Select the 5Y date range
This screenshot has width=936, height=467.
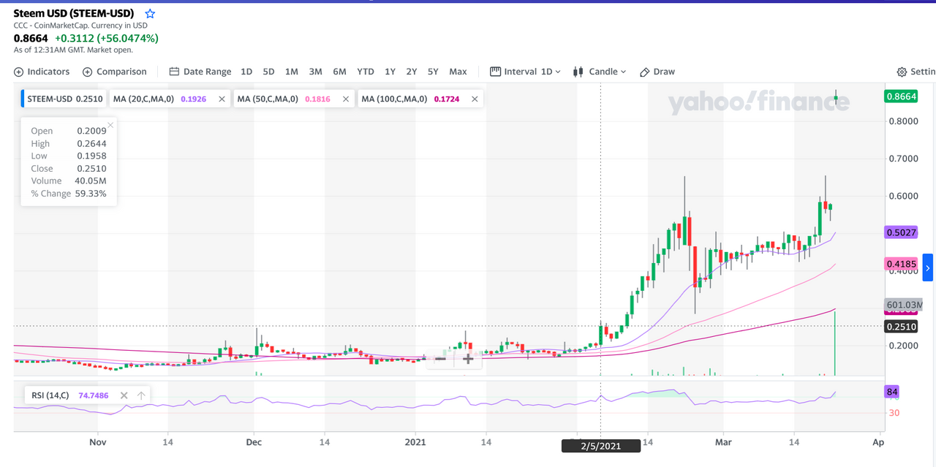pyautogui.click(x=433, y=72)
